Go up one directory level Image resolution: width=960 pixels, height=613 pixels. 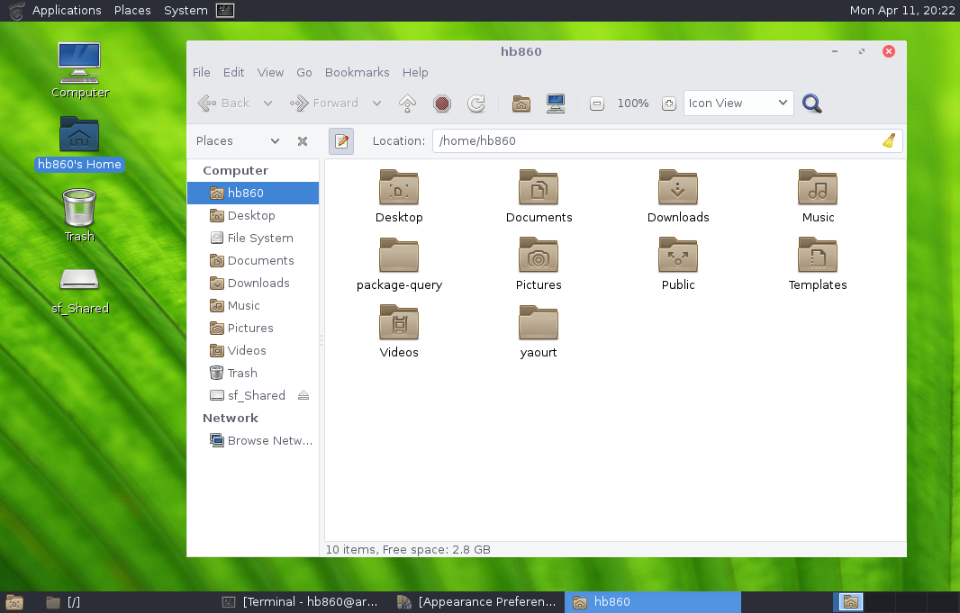tap(407, 103)
